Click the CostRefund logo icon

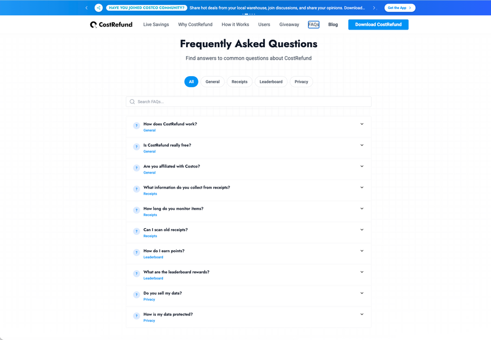(93, 25)
